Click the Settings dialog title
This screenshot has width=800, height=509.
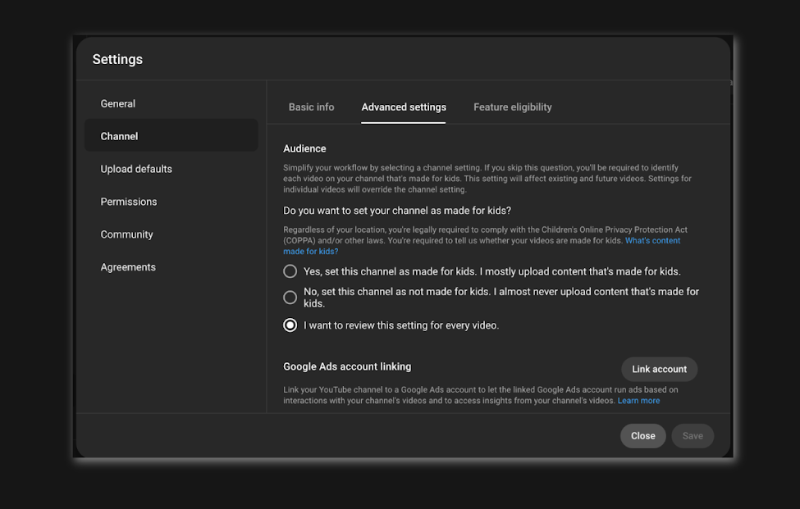(117, 60)
